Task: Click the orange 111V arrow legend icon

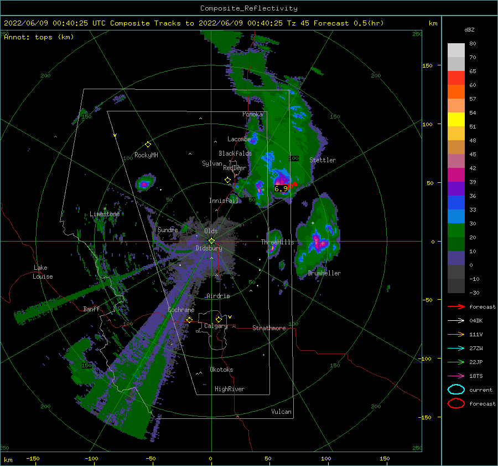Action: pyautogui.click(x=456, y=334)
